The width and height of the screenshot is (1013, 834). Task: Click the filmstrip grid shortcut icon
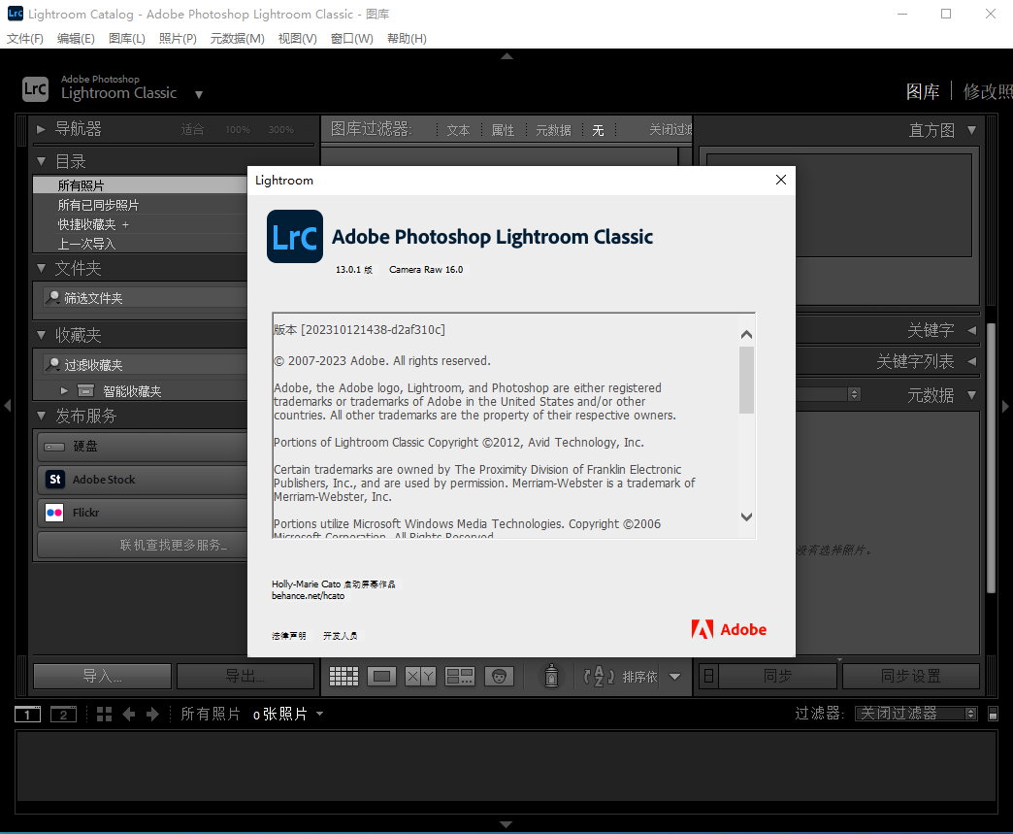pos(104,714)
